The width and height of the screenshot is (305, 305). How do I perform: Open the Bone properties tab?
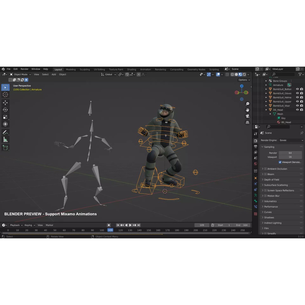[256, 201]
